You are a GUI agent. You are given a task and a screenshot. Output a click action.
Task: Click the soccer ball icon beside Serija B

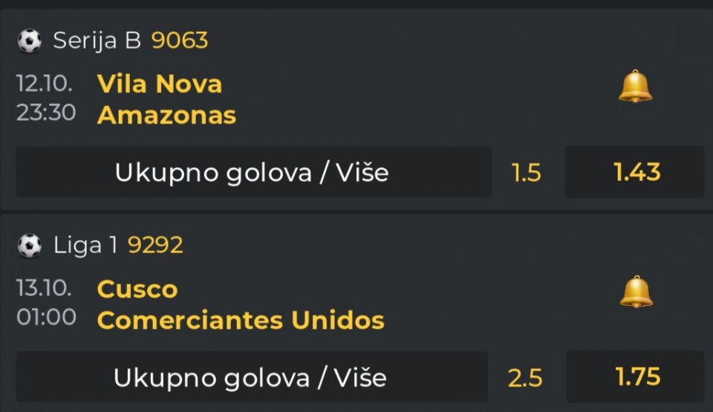click(30, 41)
